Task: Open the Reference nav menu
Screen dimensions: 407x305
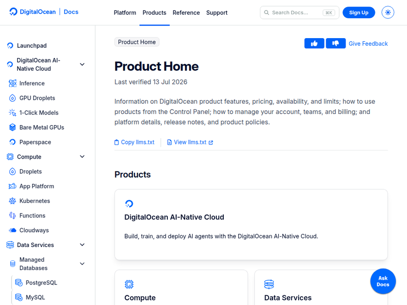Action: (186, 13)
